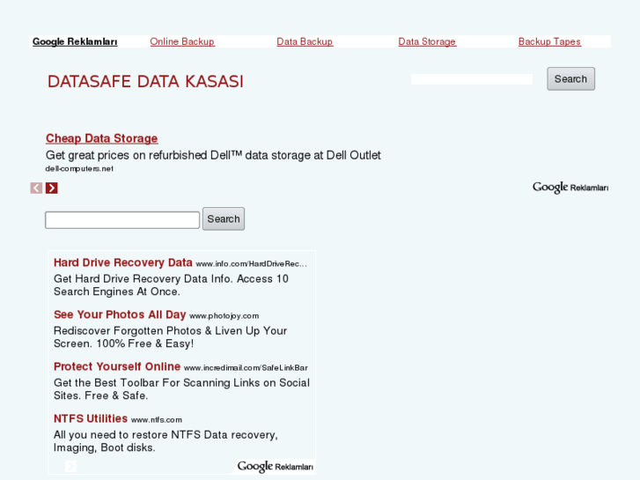This screenshot has height=480, width=640.
Task: Open the Google Reklamları logo beside the Cheap Data Storage ad
Action: [x=570, y=188]
